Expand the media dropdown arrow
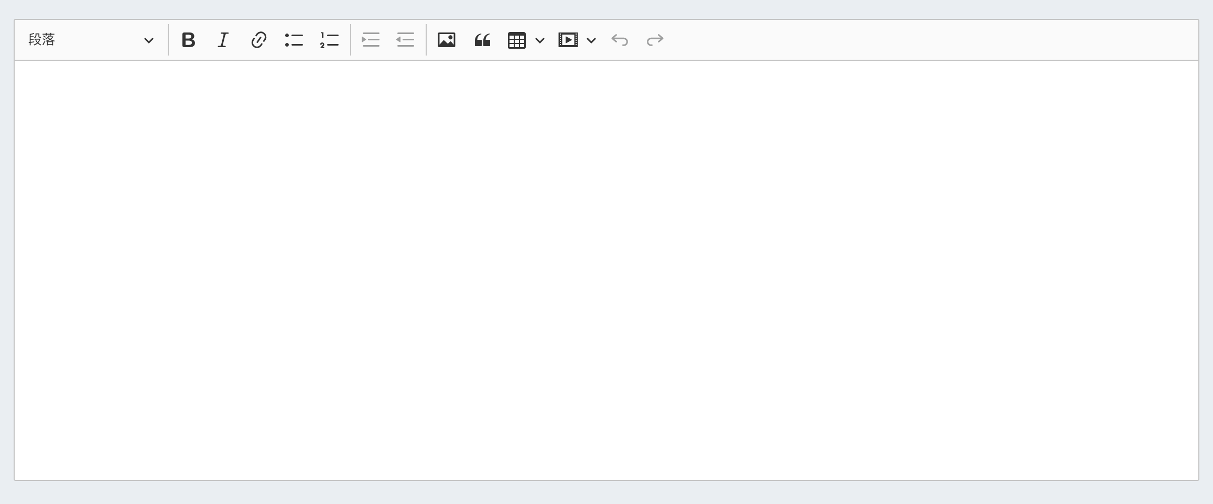 591,40
